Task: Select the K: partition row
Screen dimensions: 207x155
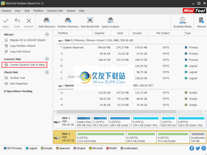Action: [132, 99]
